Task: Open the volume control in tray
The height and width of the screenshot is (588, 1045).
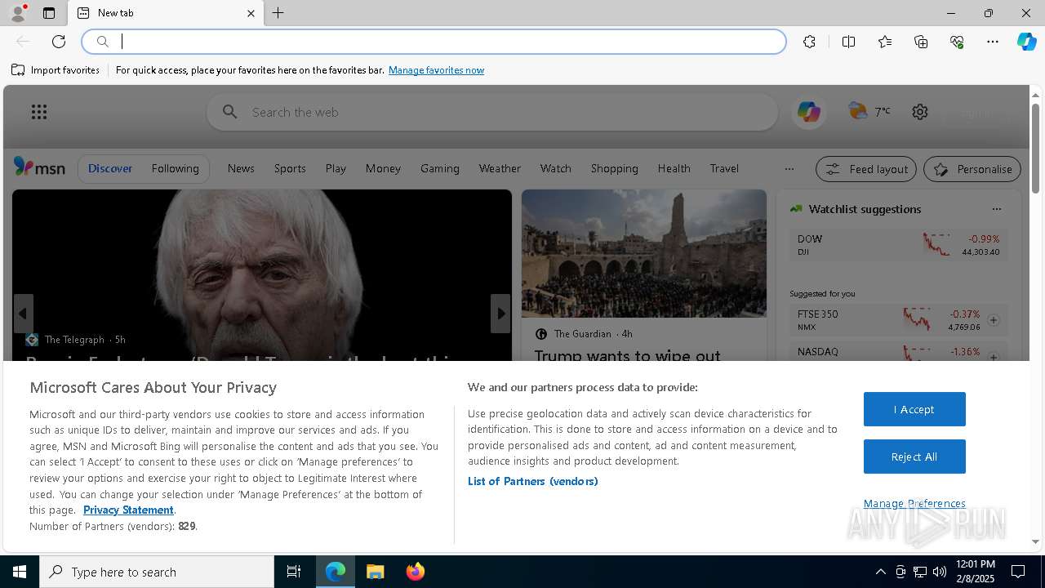Action: pos(940,572)
